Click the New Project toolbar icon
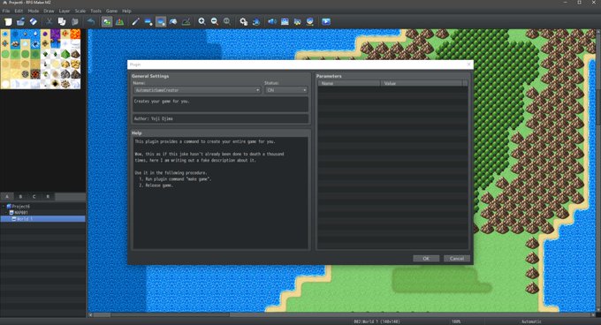601x325 pixels. tap(8, 21)
